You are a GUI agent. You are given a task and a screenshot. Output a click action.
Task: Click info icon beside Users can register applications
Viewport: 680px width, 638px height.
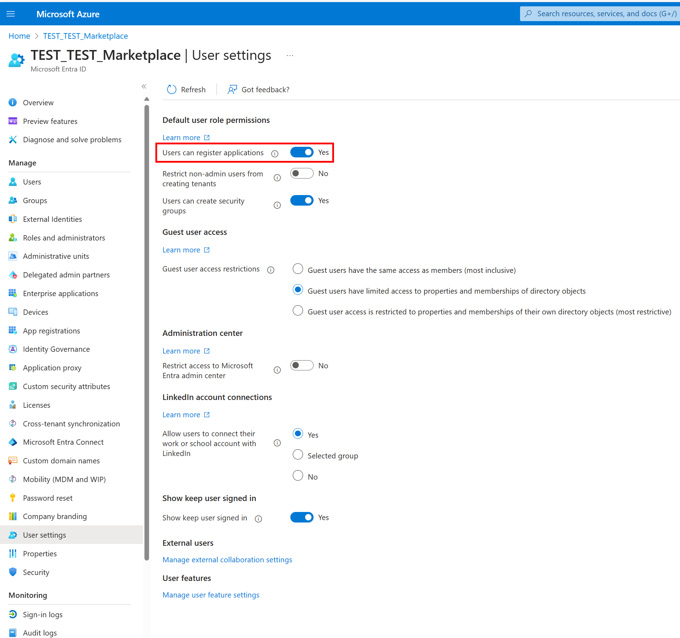pos(275,154)
